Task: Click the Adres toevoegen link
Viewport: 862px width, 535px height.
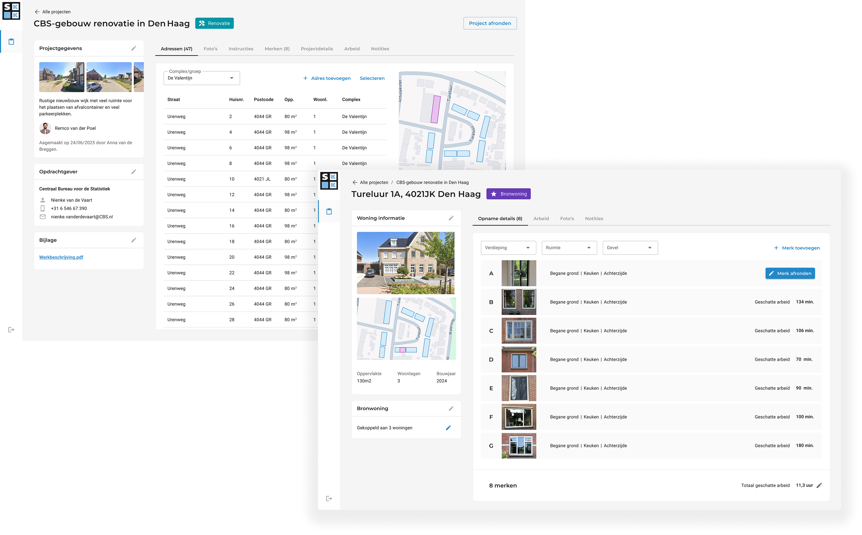Action: tap(327, 78)
